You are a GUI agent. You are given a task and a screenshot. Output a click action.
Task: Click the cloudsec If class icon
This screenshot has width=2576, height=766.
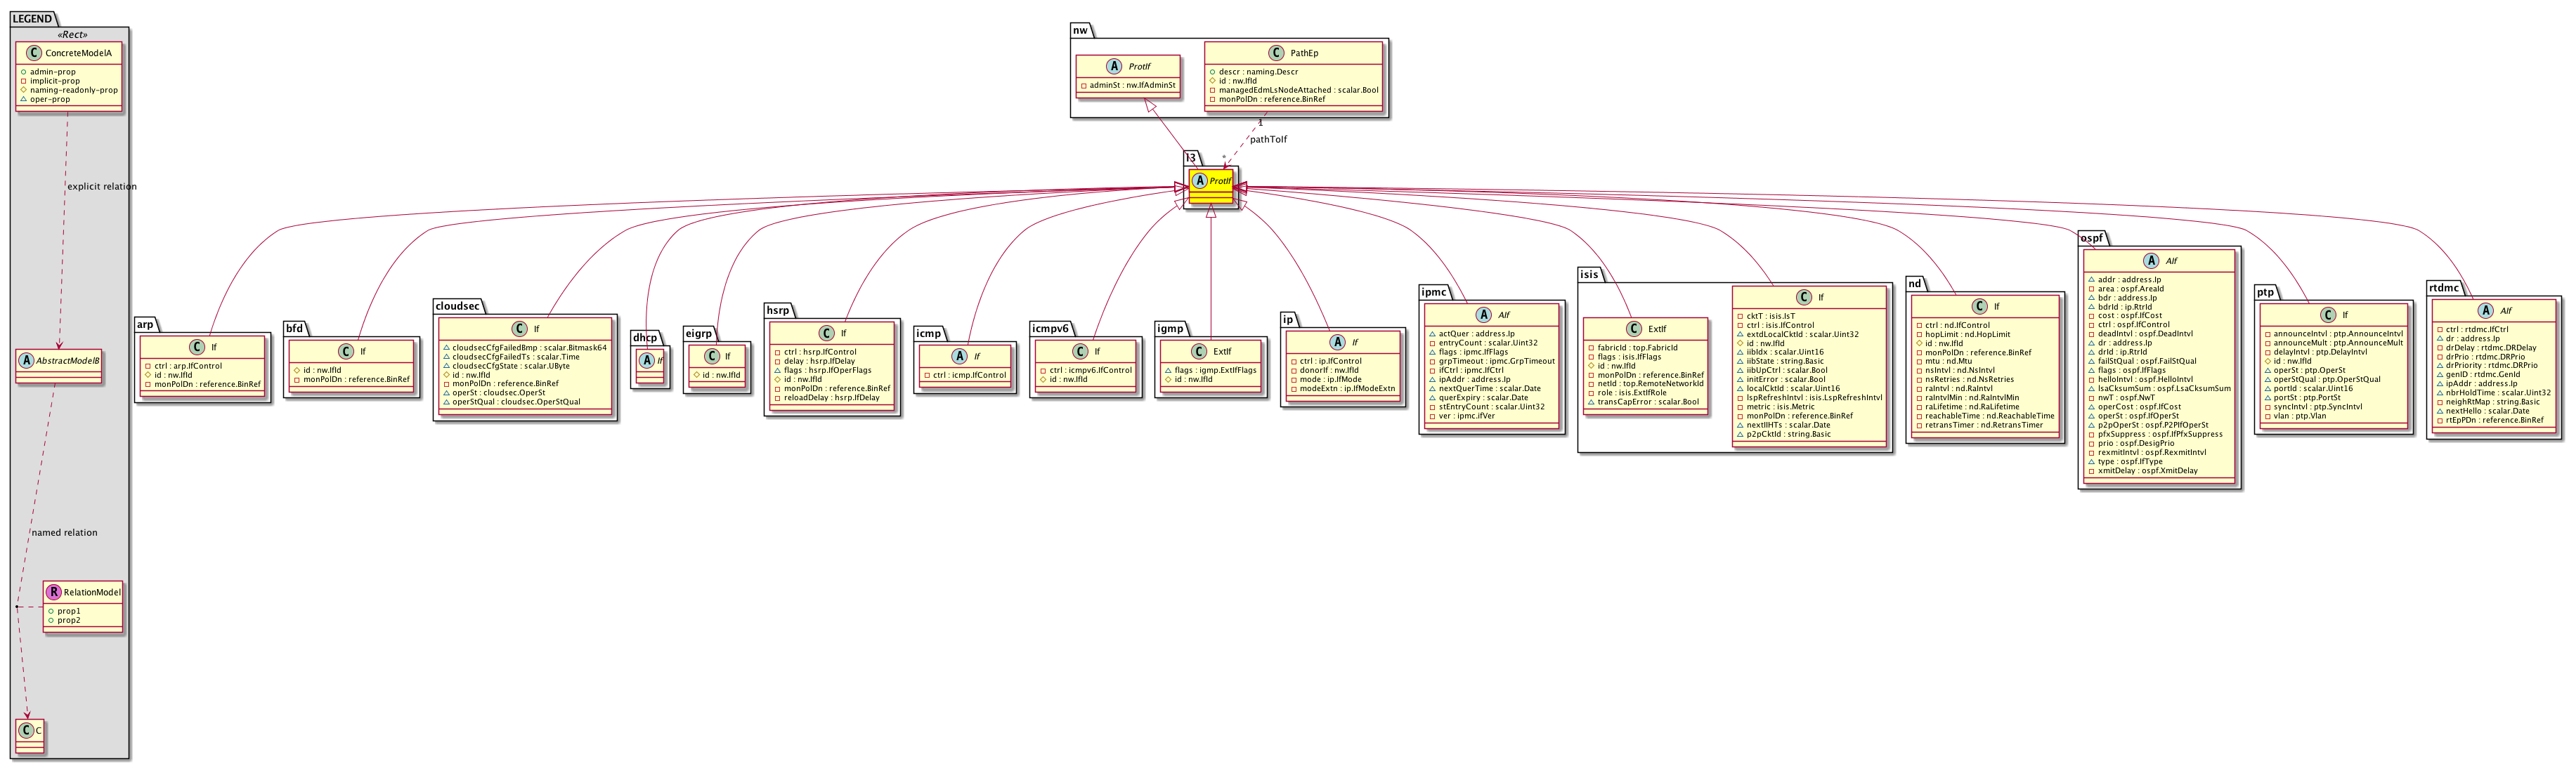(x=519, y=329)
